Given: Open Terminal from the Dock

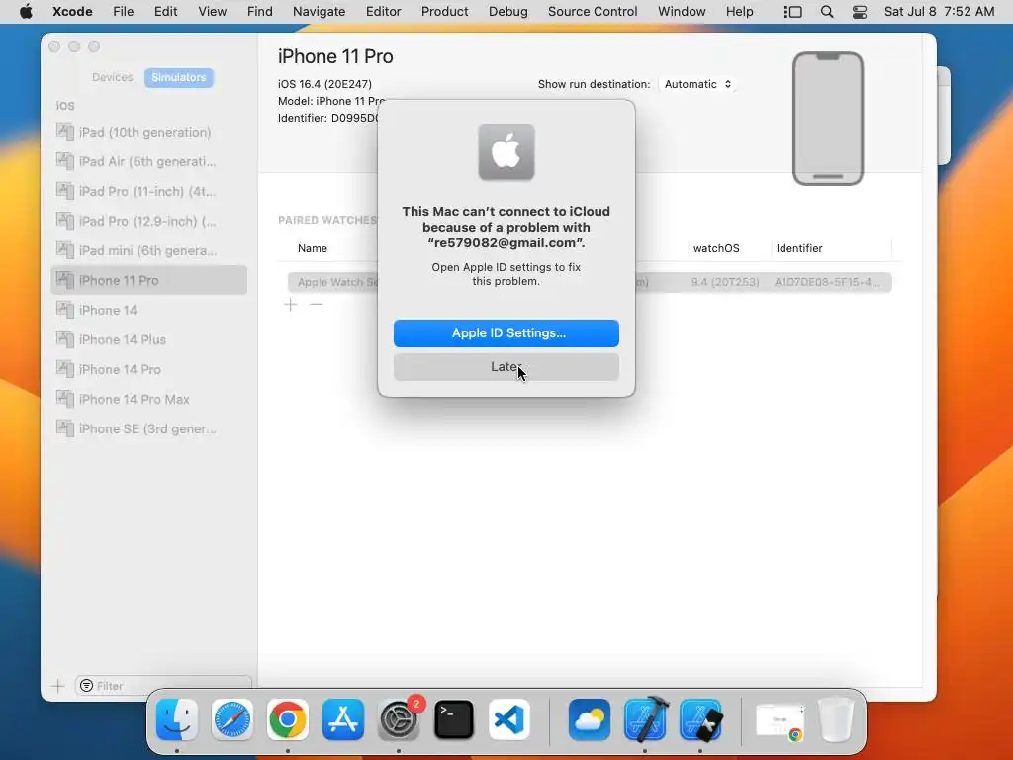Looking at the screenshot, I should [x=453, y=719].
